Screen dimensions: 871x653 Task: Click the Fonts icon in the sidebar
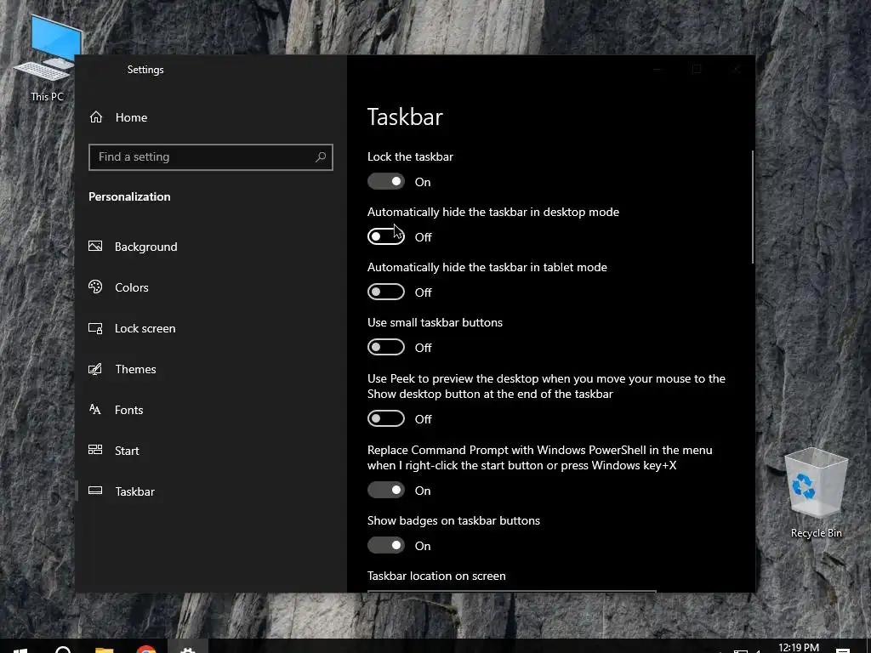click(x=95, y=409)
